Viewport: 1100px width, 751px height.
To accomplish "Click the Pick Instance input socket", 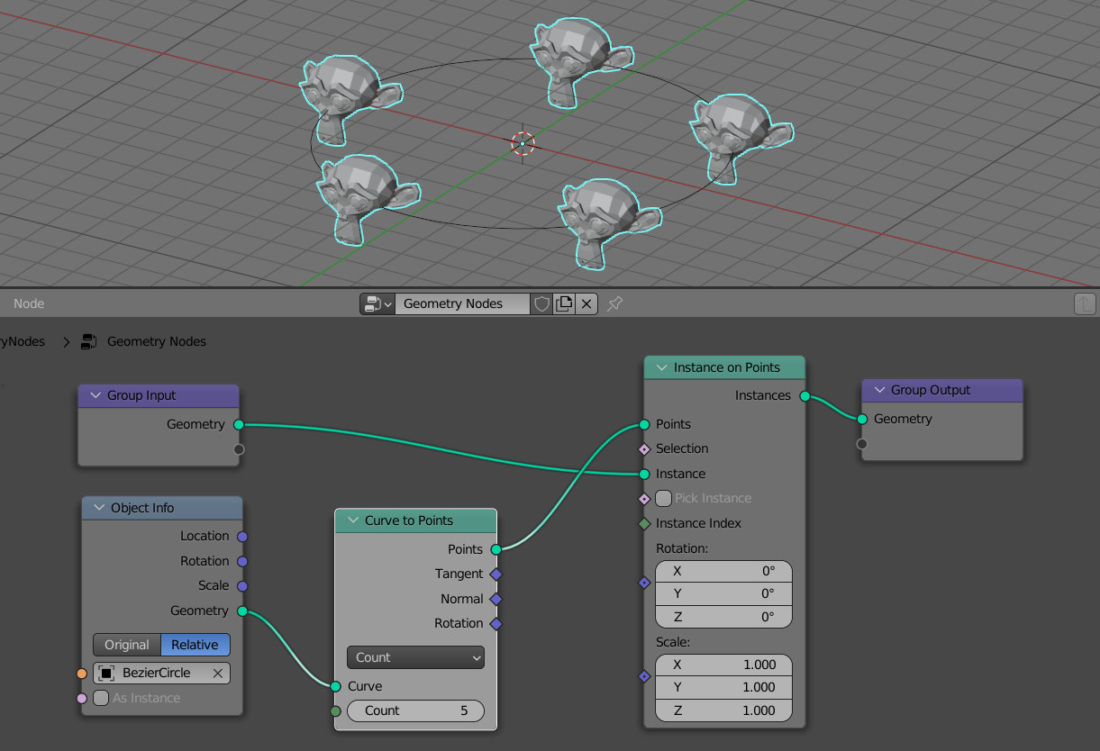I will [x=644, y=498].
